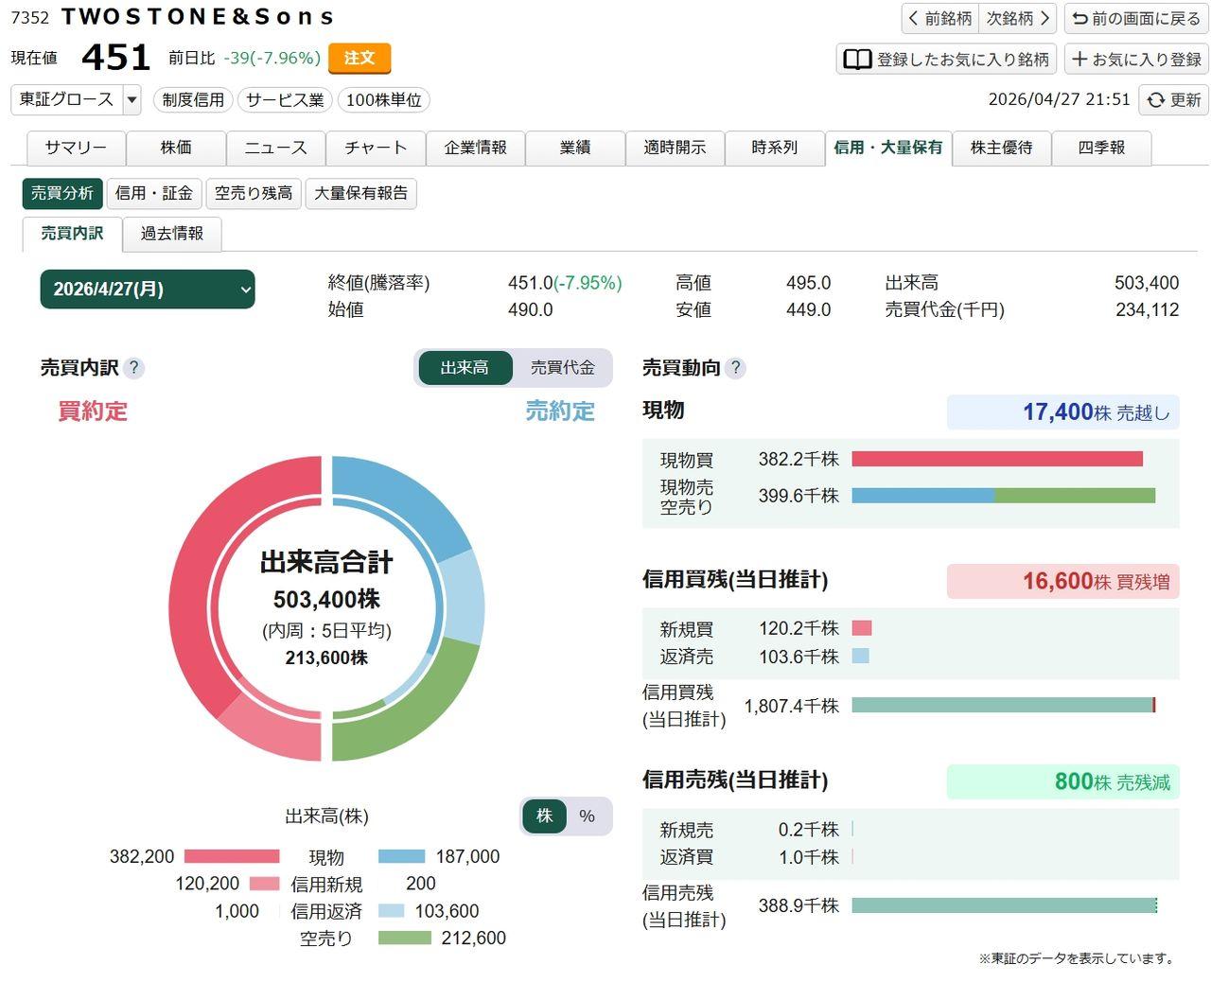The width and height of the screenshot is (1211, 982).
Task: Open the 業績 tab
Action: point(575,148)
